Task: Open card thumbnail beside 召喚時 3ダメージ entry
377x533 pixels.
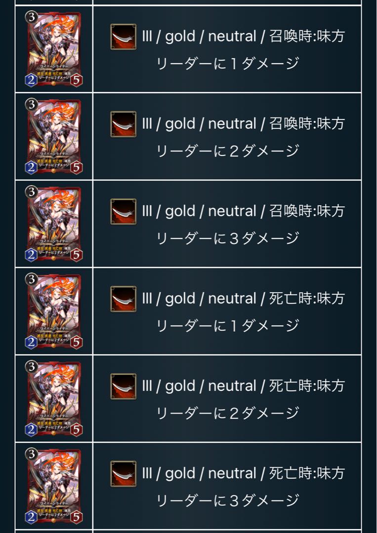Action: [x=54, y=224]
